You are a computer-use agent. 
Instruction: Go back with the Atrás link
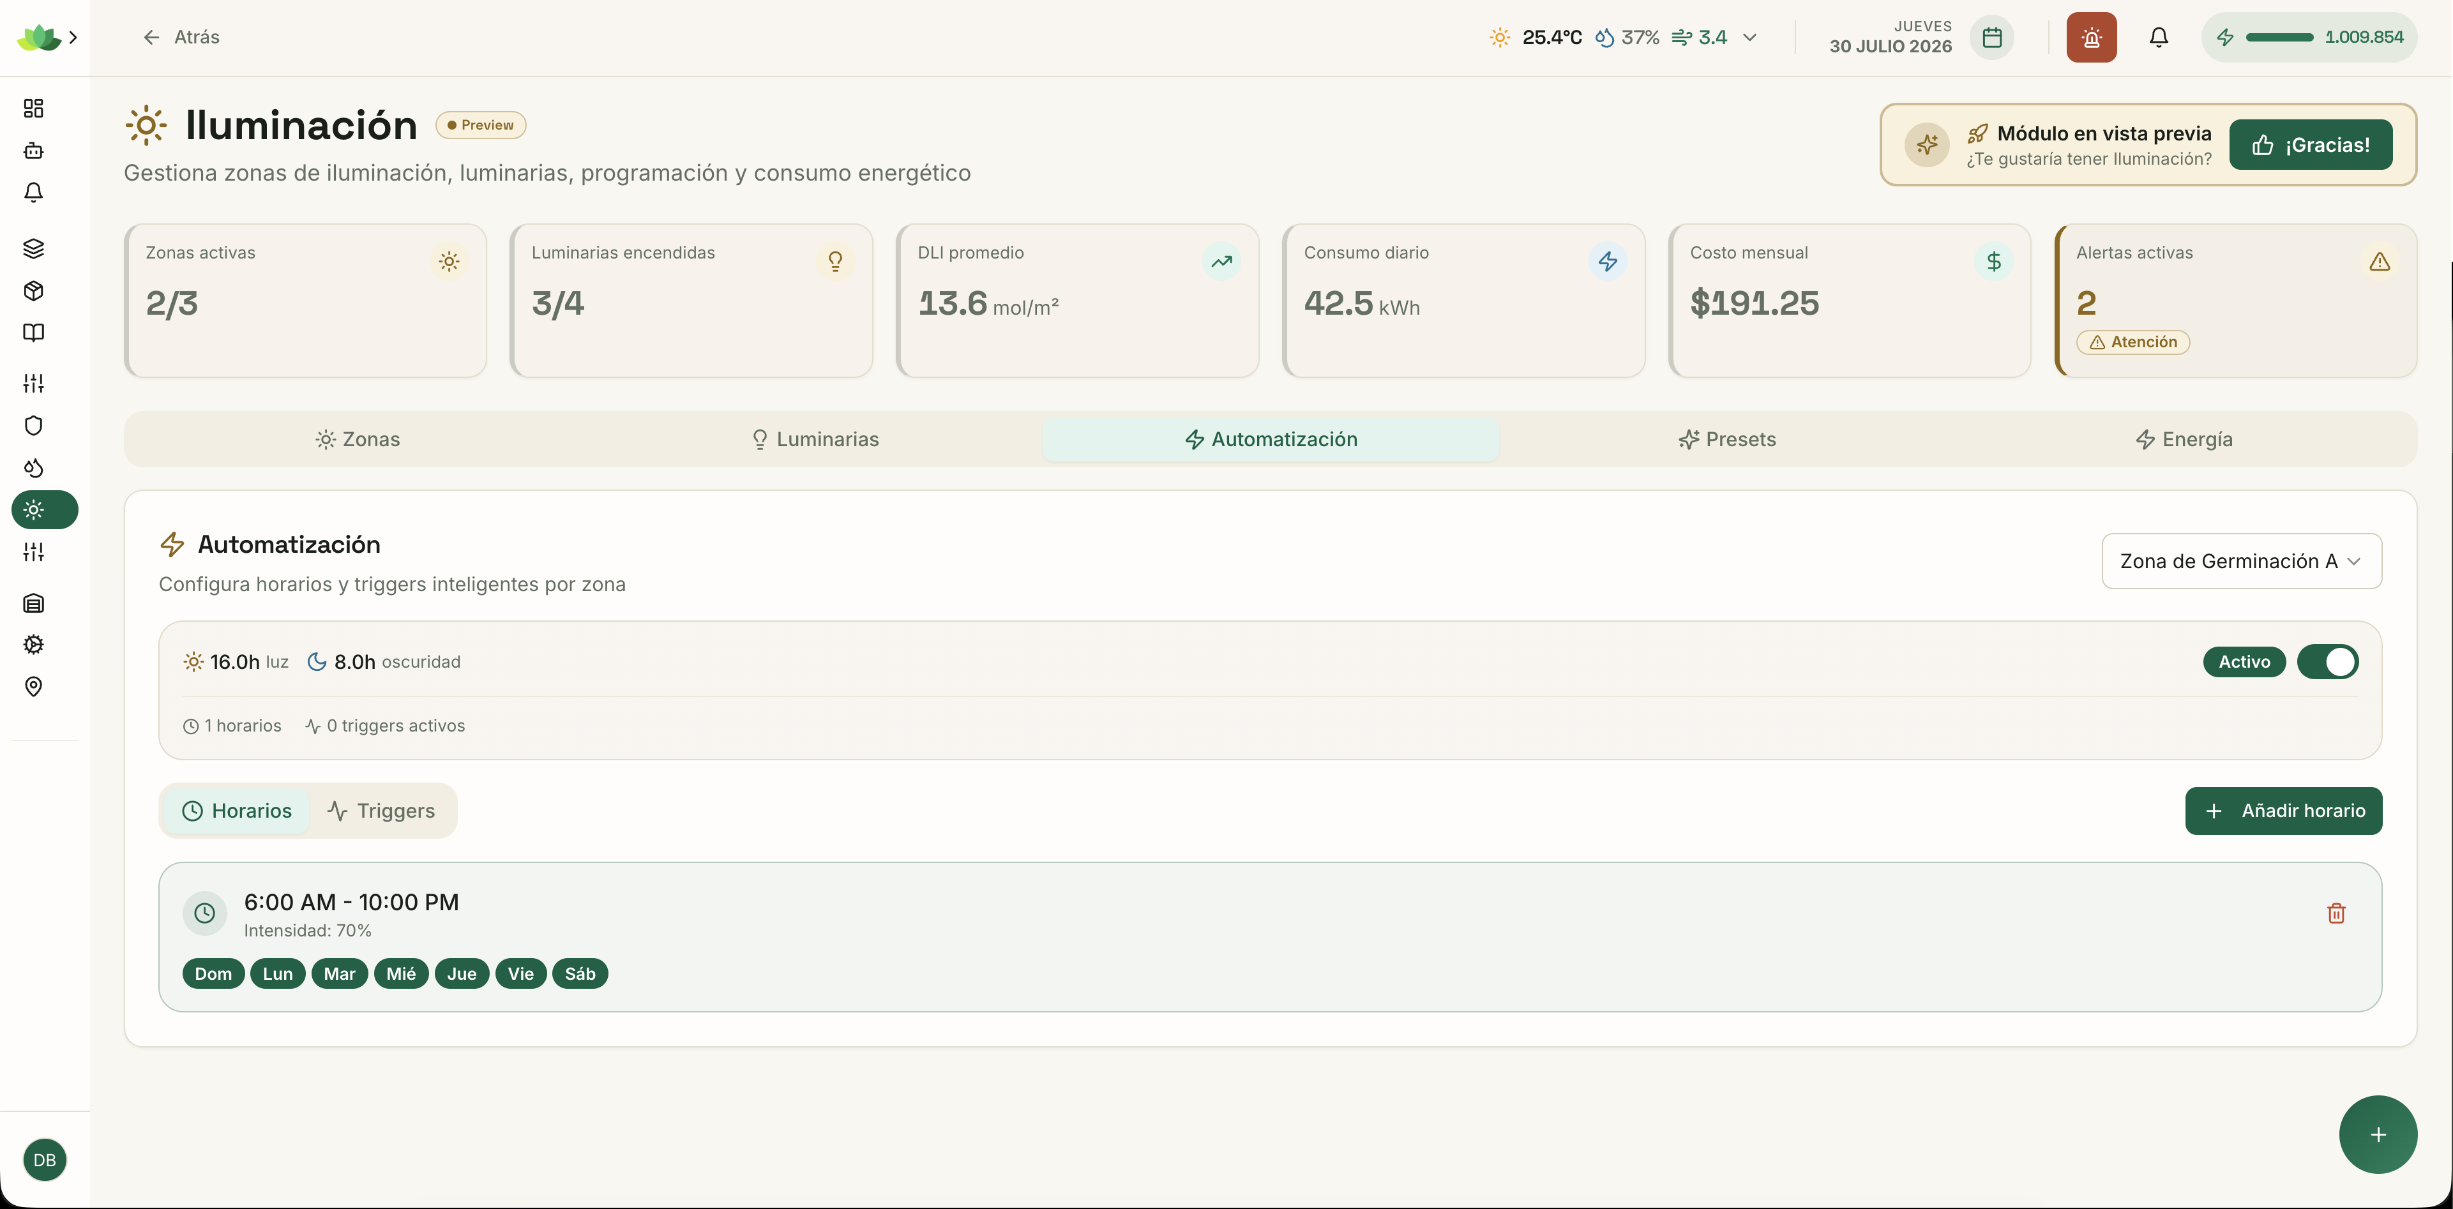click(x=181, y=37)
